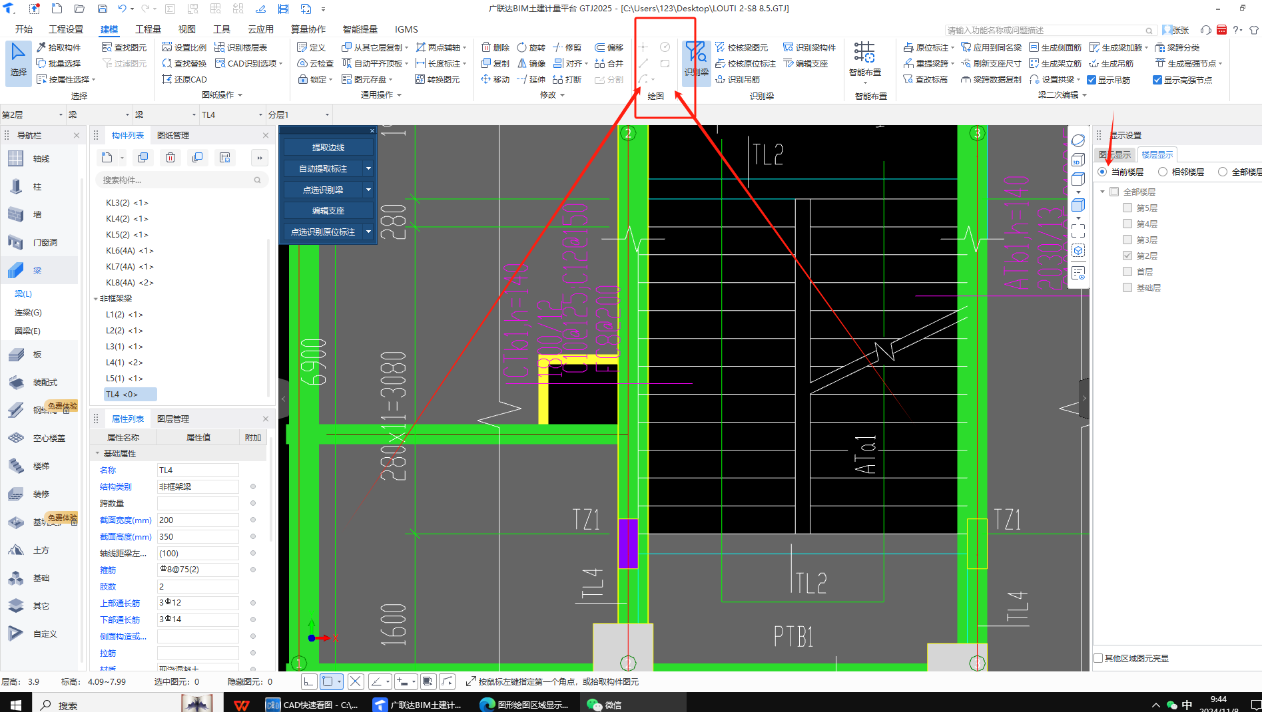Screen dimensions: 1262x712
Task: Select KL6(4A) in component list
Action: pyautogui.click(x=130, y=250)
